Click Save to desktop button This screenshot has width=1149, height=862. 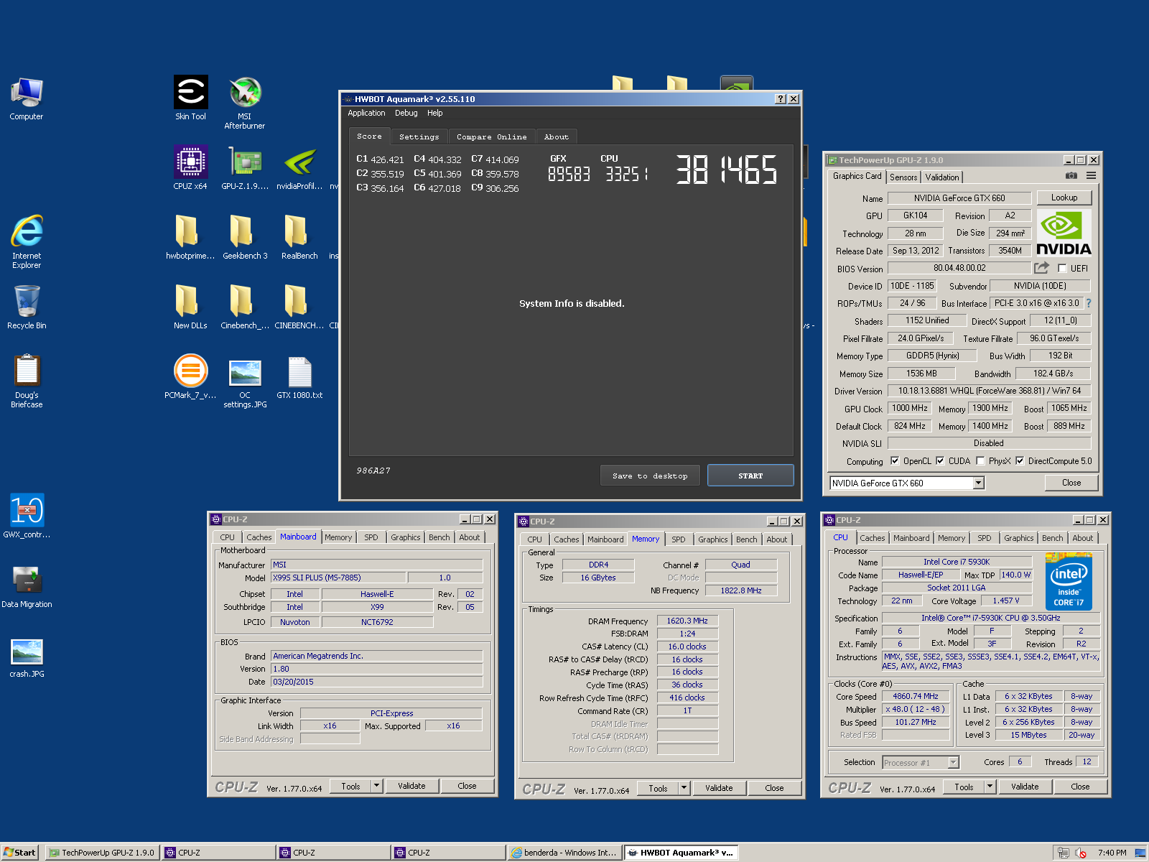pos(650,476)
